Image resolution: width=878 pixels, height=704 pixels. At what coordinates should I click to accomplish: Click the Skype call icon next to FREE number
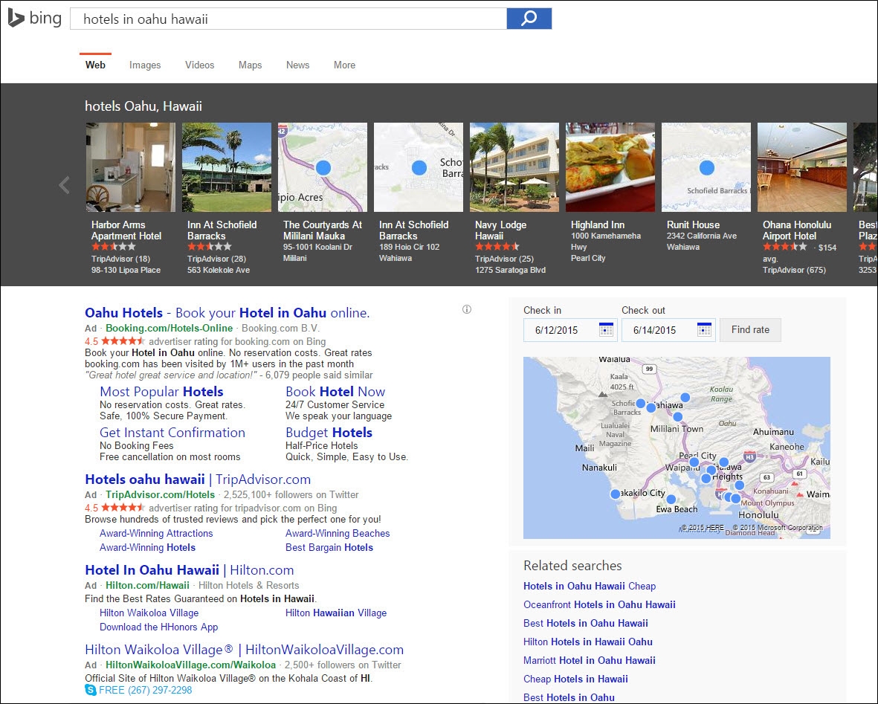pos(91,690)
